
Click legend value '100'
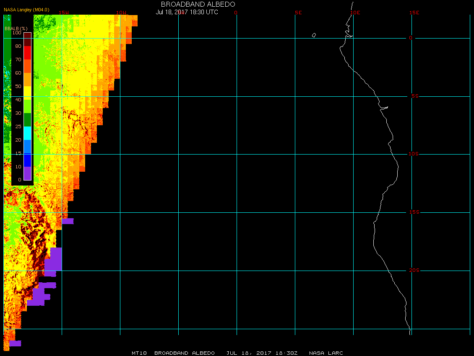click(x=17, y=33)
